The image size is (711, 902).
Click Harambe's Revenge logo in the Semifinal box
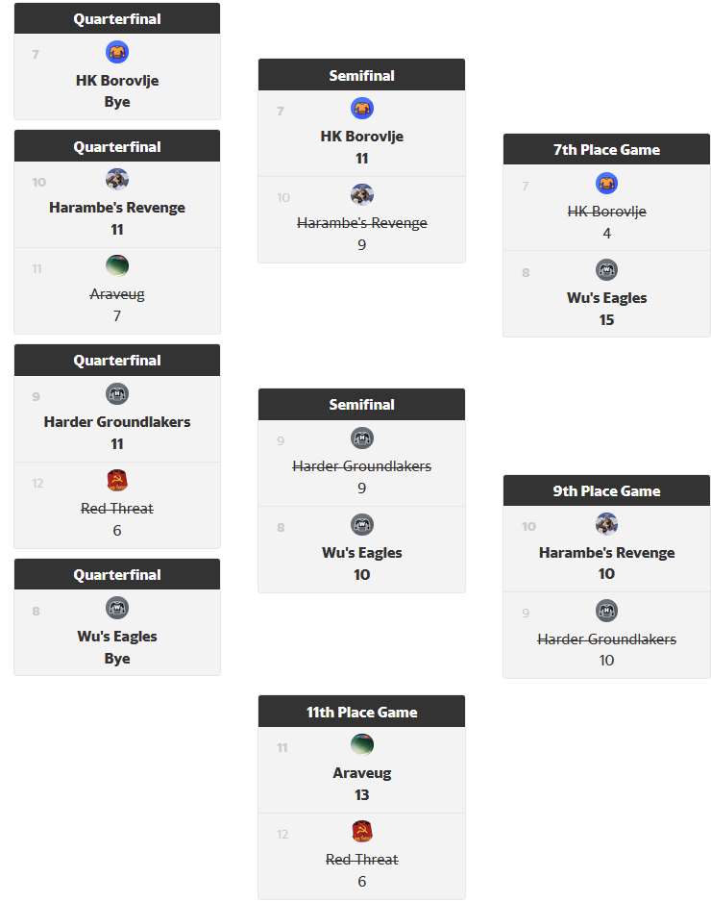(362, 195)
